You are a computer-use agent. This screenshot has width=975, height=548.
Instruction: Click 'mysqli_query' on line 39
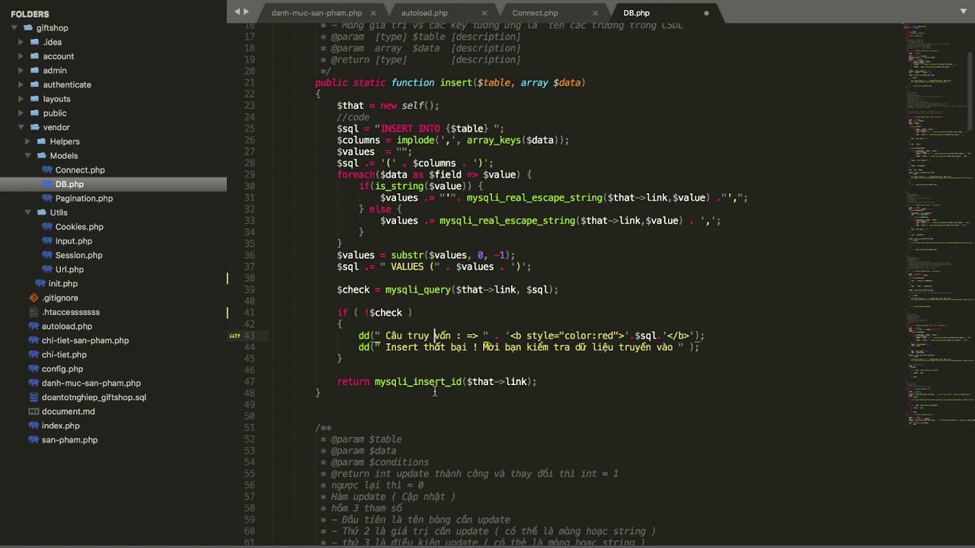click(417, 290)
